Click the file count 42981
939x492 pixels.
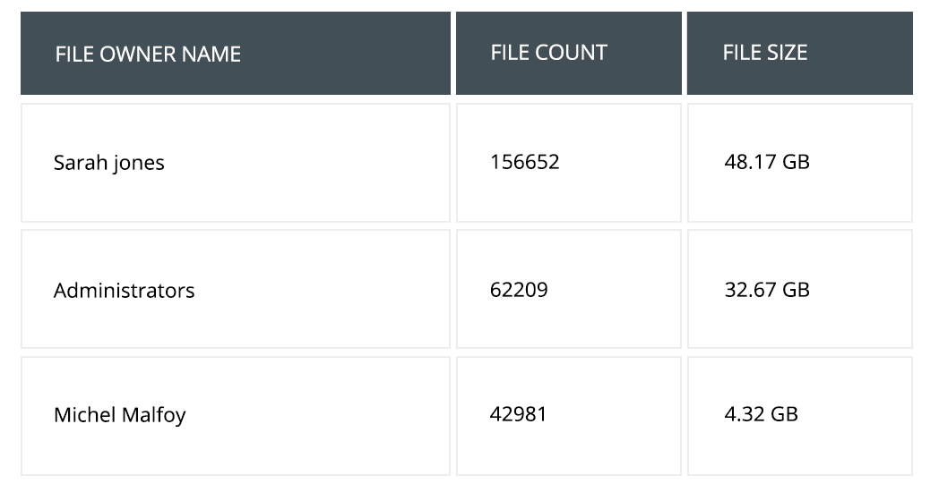coord(519,414)
